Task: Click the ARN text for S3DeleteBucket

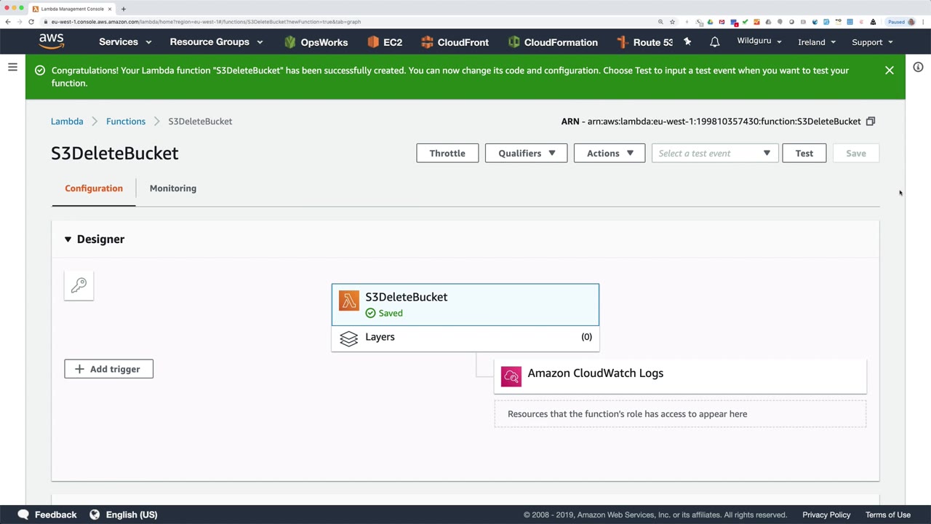Action: [711, 122]
